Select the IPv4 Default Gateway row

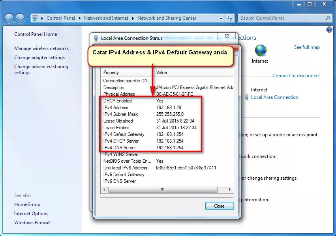(167, 134)
